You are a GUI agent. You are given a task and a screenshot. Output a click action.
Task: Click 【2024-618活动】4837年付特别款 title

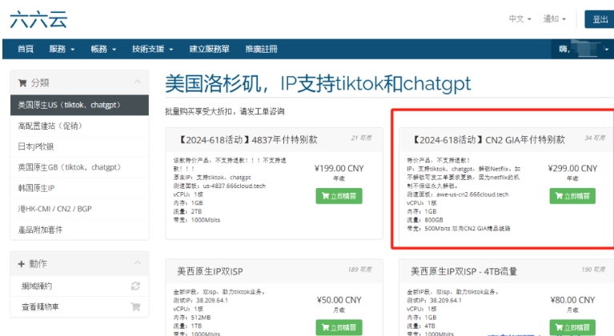[x=248, y=140]
